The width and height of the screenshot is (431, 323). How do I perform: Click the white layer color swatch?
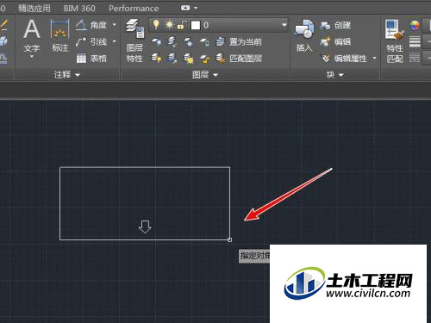coord(196,25)
